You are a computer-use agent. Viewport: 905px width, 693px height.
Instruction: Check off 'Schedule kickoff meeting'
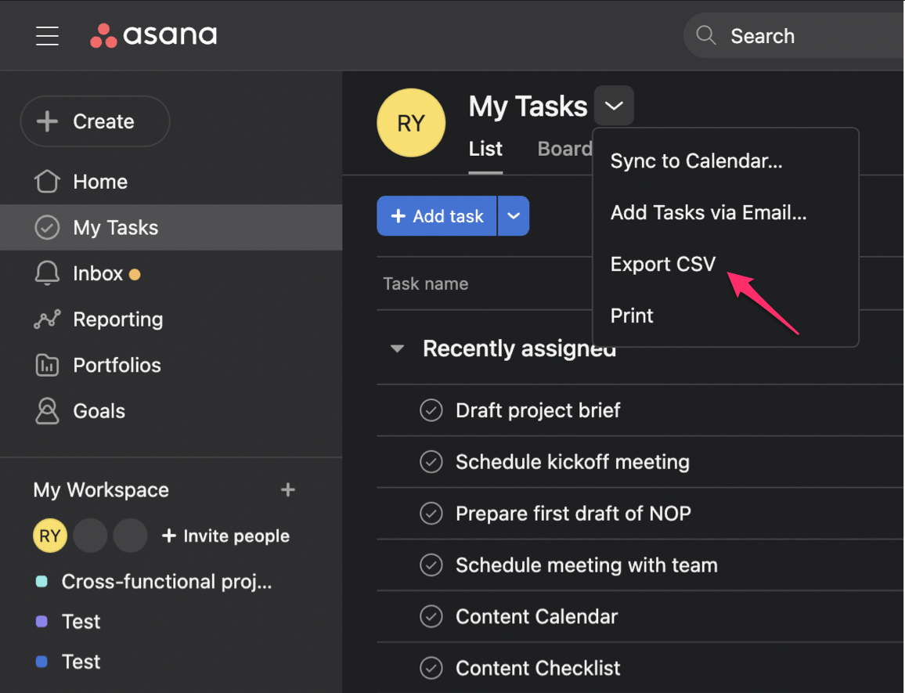click(x=431, y=462)
